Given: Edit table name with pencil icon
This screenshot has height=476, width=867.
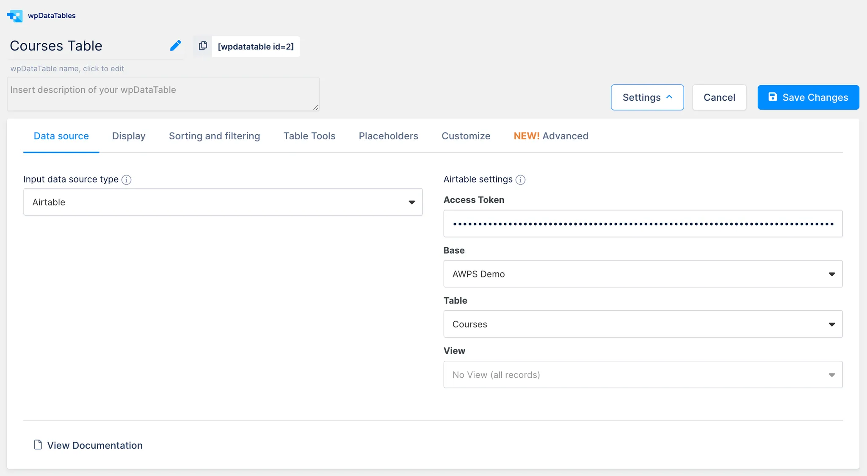Looking at the screenshot, I should point(176,45).
